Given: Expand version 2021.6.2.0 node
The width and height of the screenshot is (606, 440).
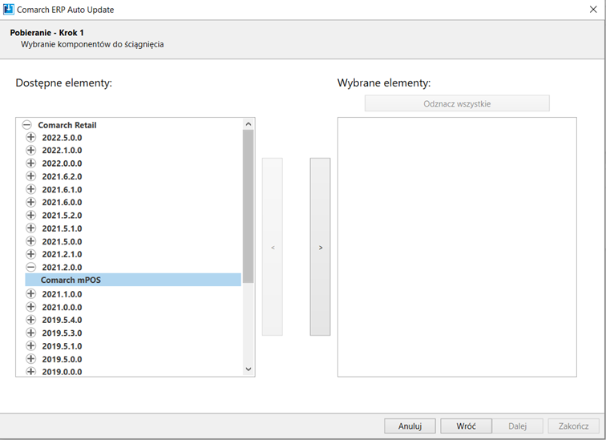Looking at the screenshot, I should (x=31, y=176).
